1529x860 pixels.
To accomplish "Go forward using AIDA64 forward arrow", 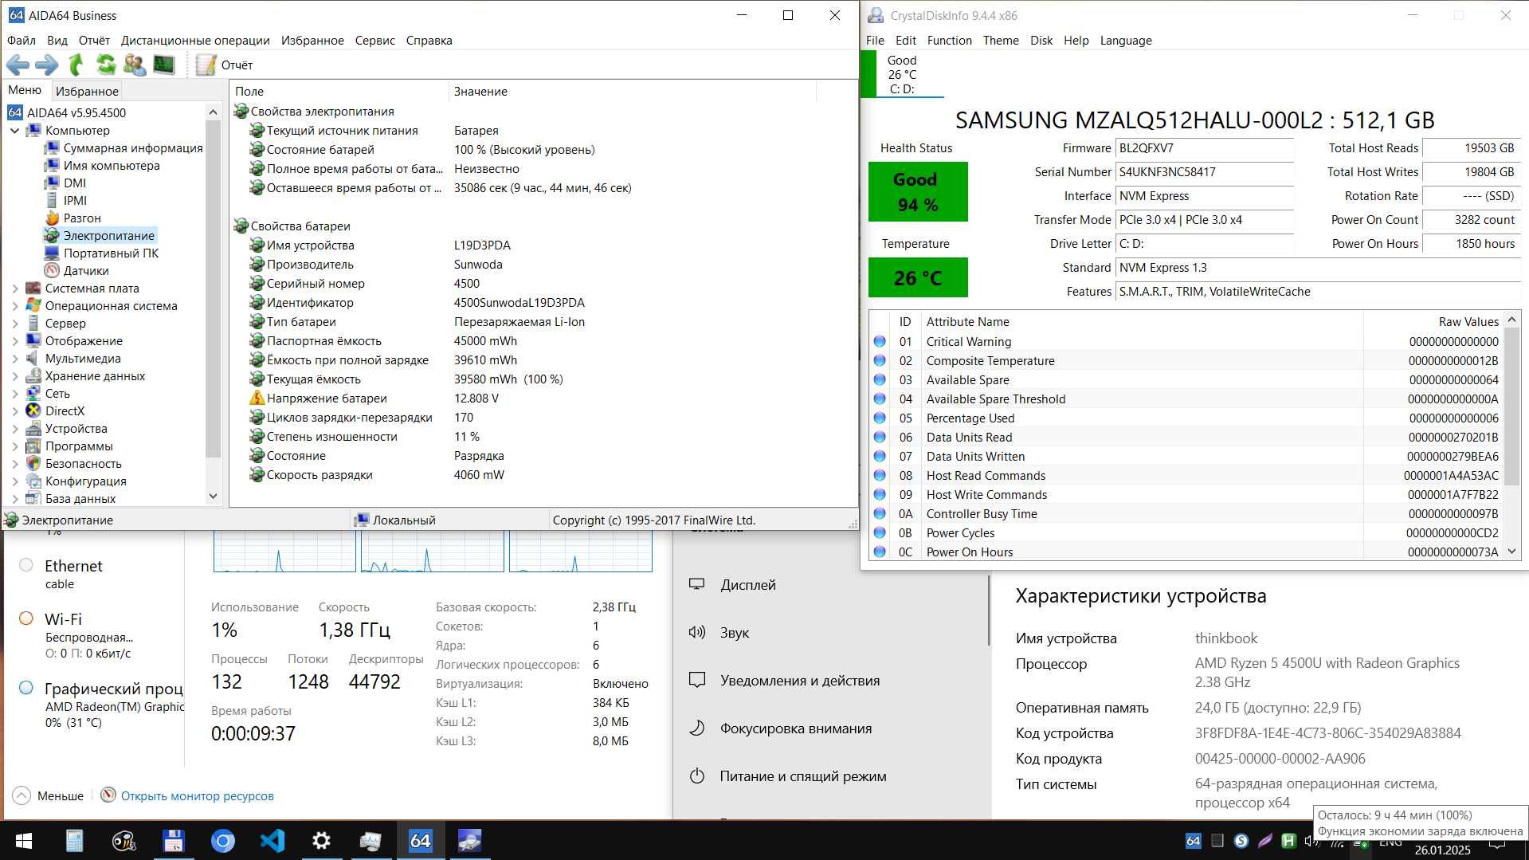I will point(46,65).
